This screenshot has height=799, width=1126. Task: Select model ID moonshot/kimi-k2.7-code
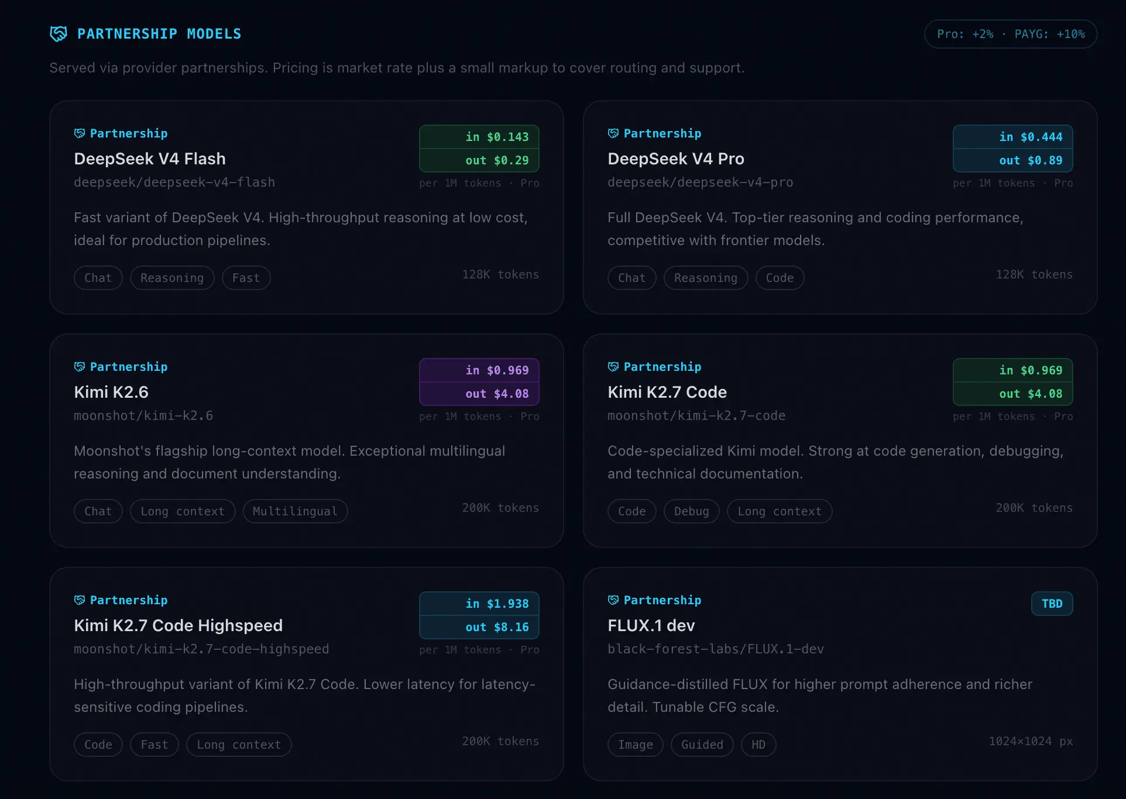pyautogui.click(x=696, y=416)
